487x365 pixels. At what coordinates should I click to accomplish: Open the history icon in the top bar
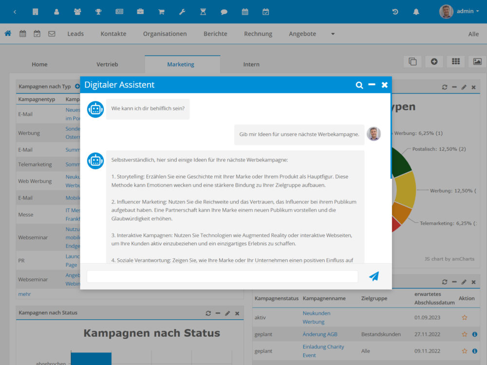tap(395, 12)
